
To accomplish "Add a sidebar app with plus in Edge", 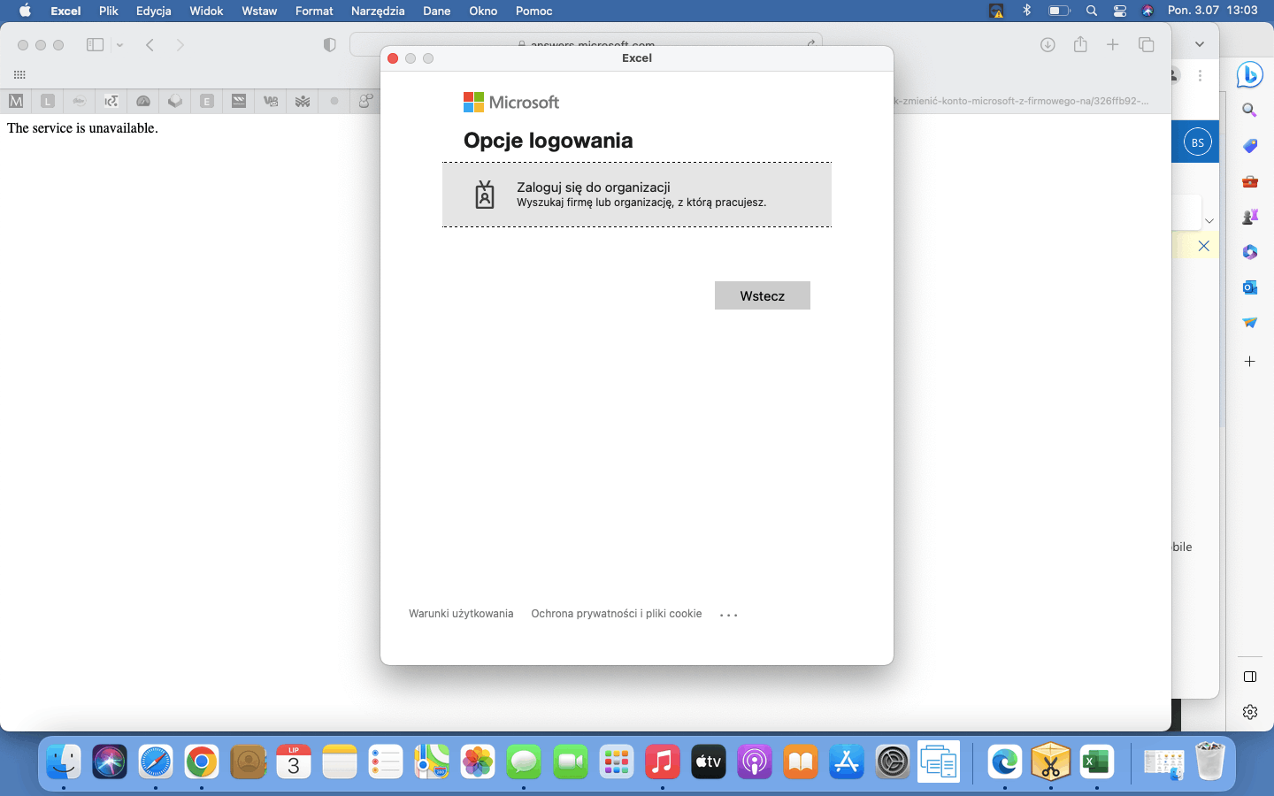I will point(1249,361).
